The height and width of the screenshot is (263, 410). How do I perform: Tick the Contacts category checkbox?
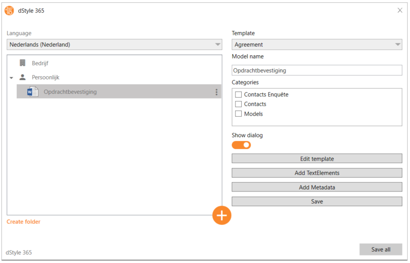tap(238, 104)
